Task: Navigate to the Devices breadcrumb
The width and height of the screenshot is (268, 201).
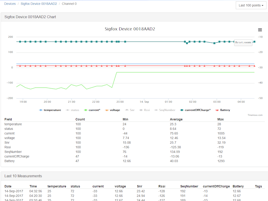Action: [x=10, y=4]
